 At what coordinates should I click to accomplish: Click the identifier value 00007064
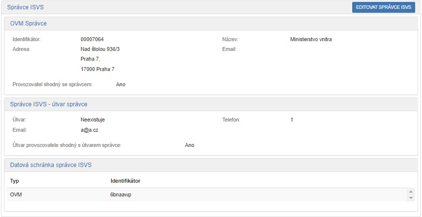point(92,39)
